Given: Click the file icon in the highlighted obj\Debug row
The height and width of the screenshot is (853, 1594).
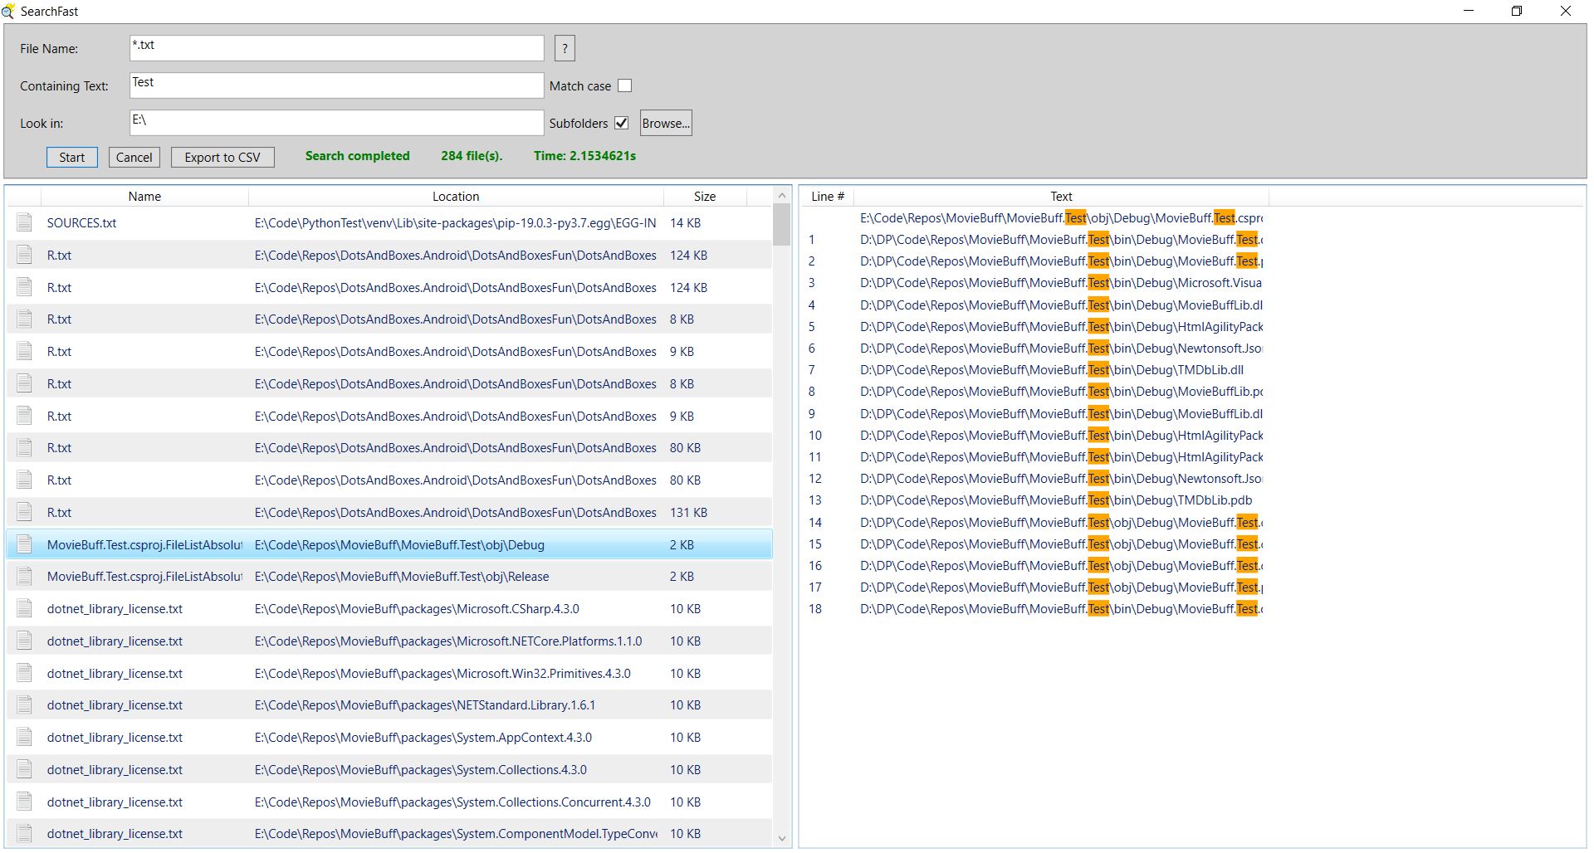Looking at the screenshot, I should point(24,544).
